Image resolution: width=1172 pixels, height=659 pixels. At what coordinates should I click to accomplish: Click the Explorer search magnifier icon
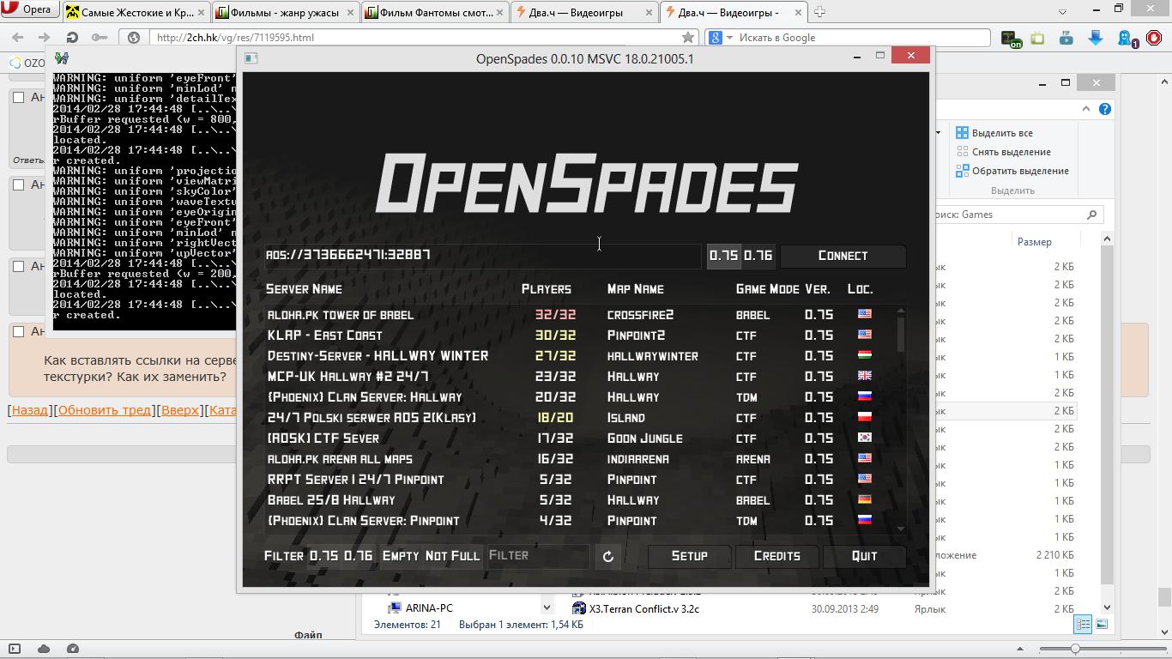pyautogui.click(x=1091, y=215)
